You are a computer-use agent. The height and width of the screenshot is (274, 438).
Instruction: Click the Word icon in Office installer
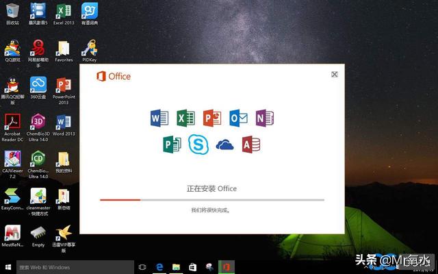click(159, 118)
